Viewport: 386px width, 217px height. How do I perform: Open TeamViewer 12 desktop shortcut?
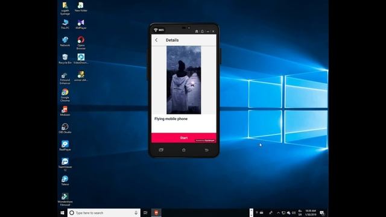point(65,165)
